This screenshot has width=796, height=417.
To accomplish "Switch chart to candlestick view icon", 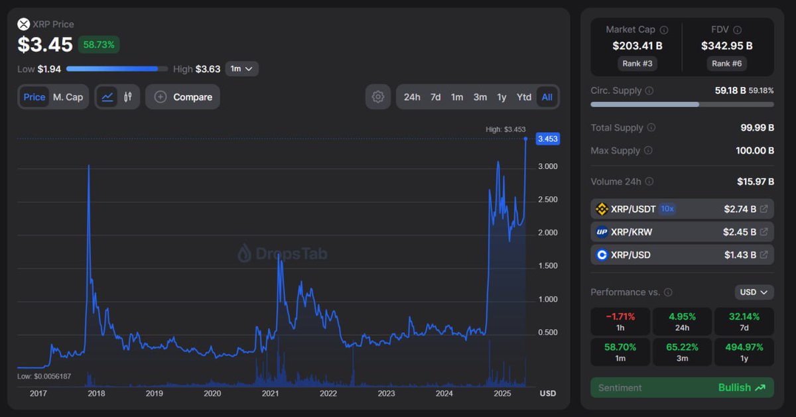I will coord(128,97).
